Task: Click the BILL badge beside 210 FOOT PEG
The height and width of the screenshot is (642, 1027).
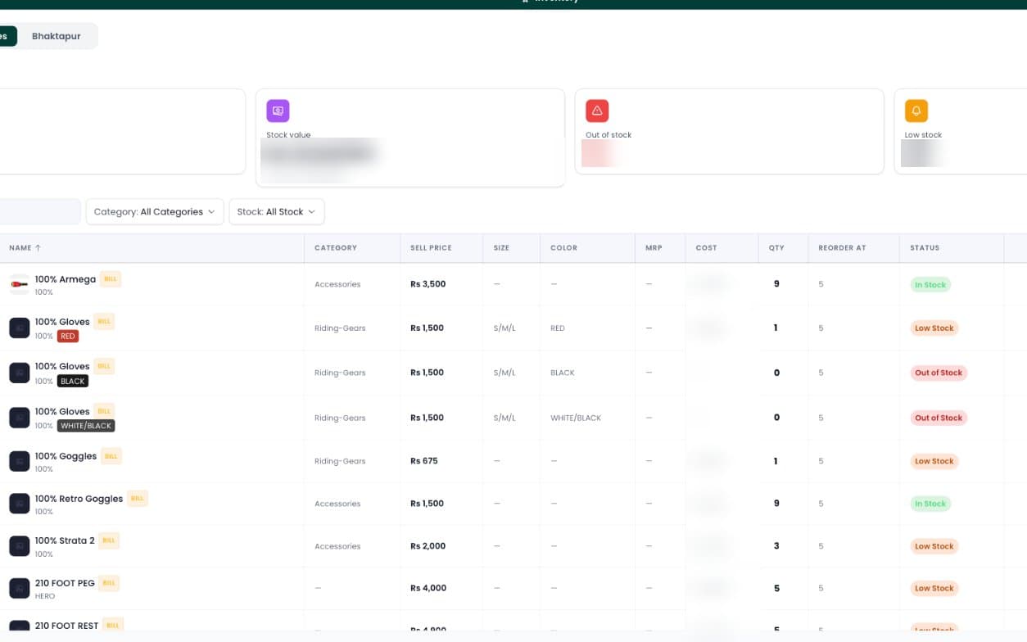Action: coord(110,583)
